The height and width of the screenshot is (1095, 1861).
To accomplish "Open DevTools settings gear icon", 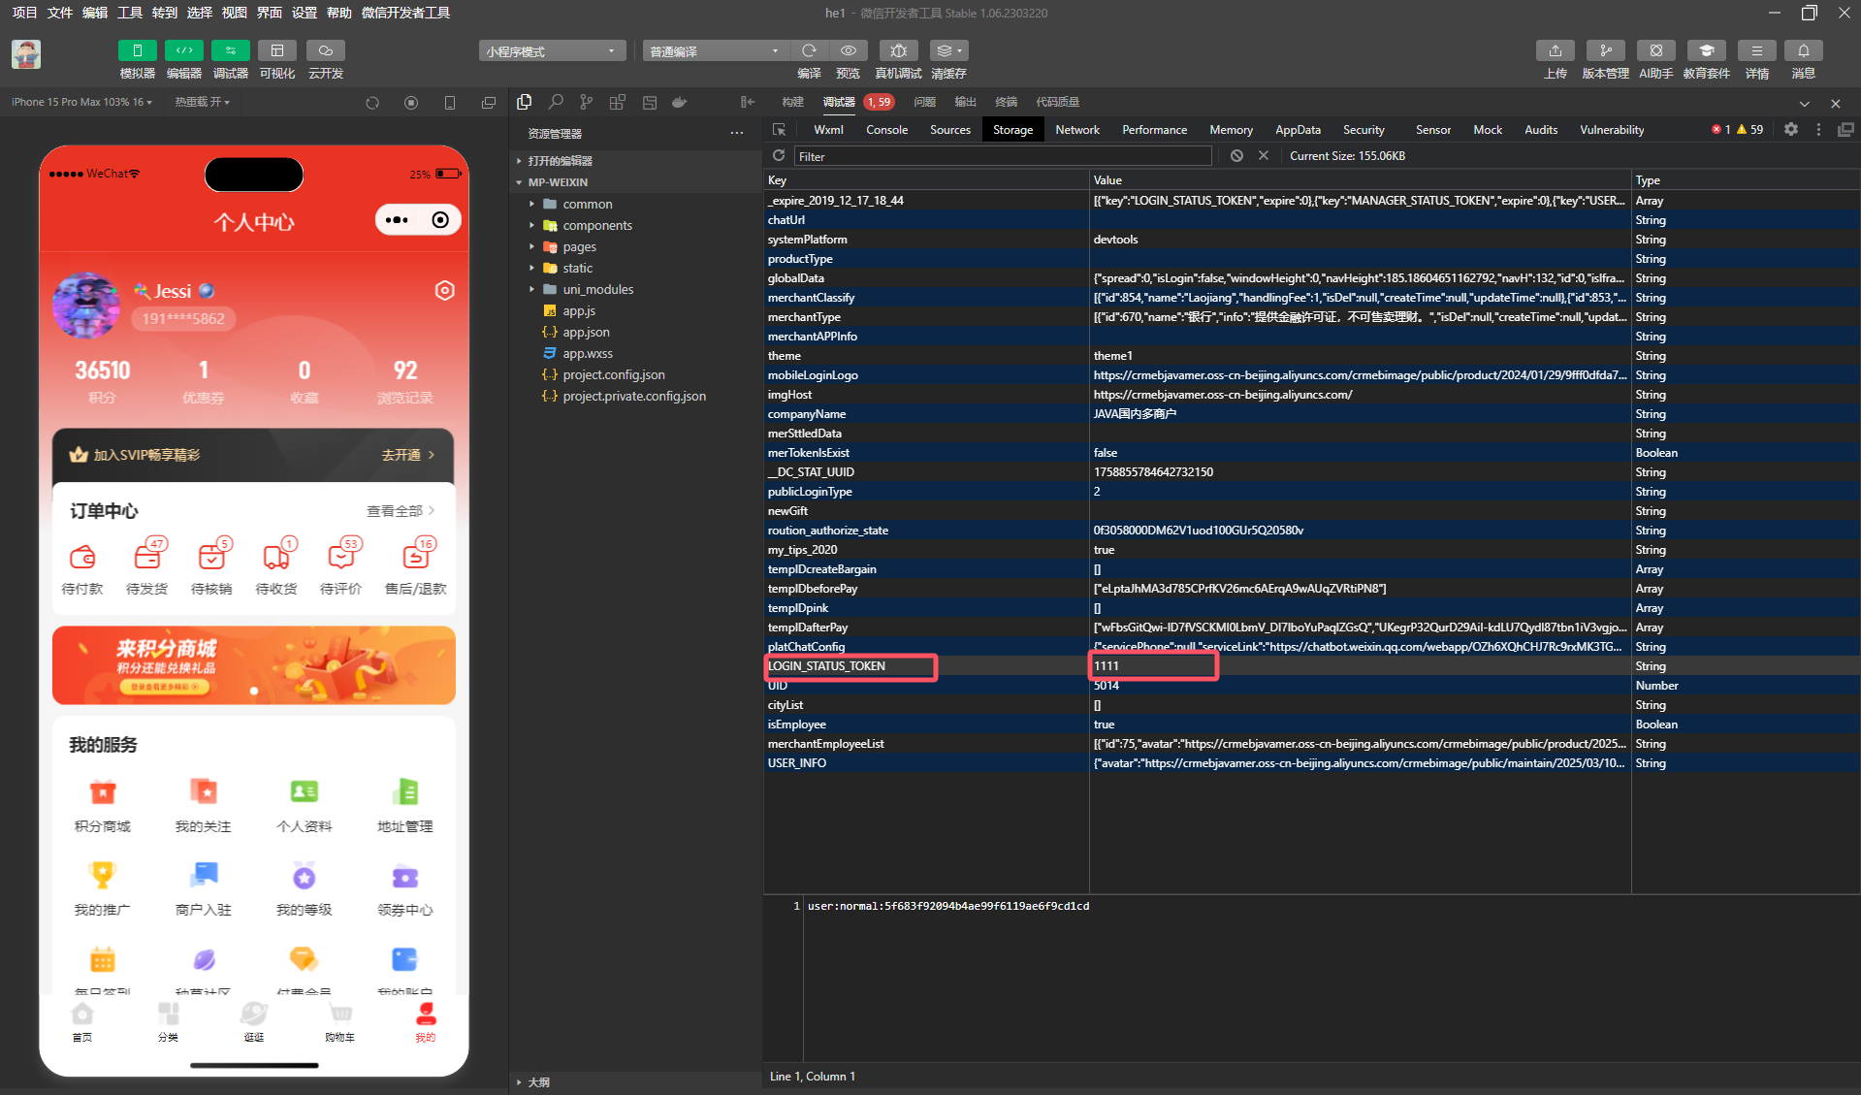I will tap(1790, 130).
